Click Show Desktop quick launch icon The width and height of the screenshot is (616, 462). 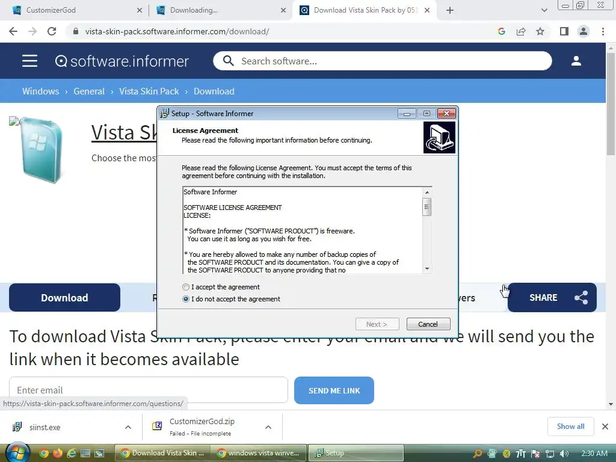(x=85, y=454)
